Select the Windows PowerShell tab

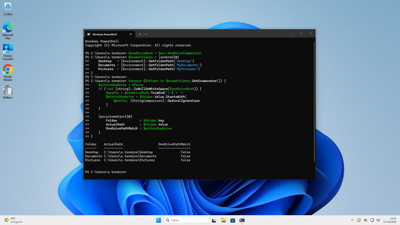(x=109, y=34)
